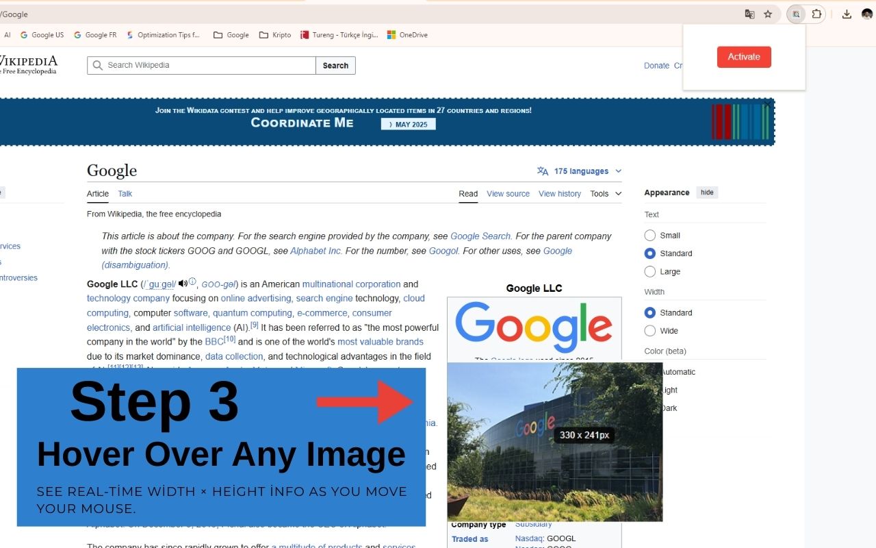Click the image size extension icon
Screen dimensions: 876x548
coord(796,14)
